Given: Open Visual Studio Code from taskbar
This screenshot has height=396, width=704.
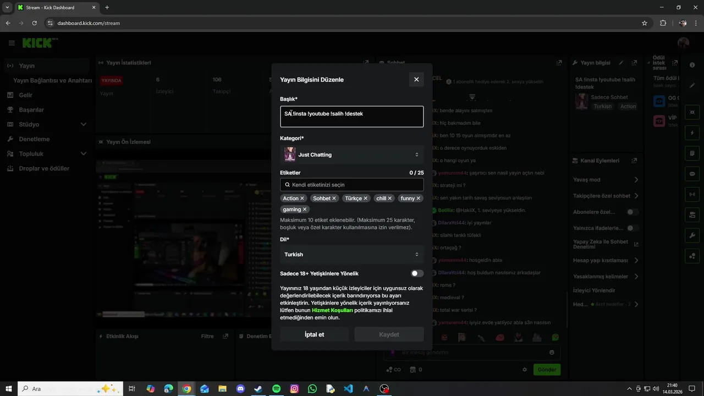Looking at the screenshot, I should click(x=348, y=389).
